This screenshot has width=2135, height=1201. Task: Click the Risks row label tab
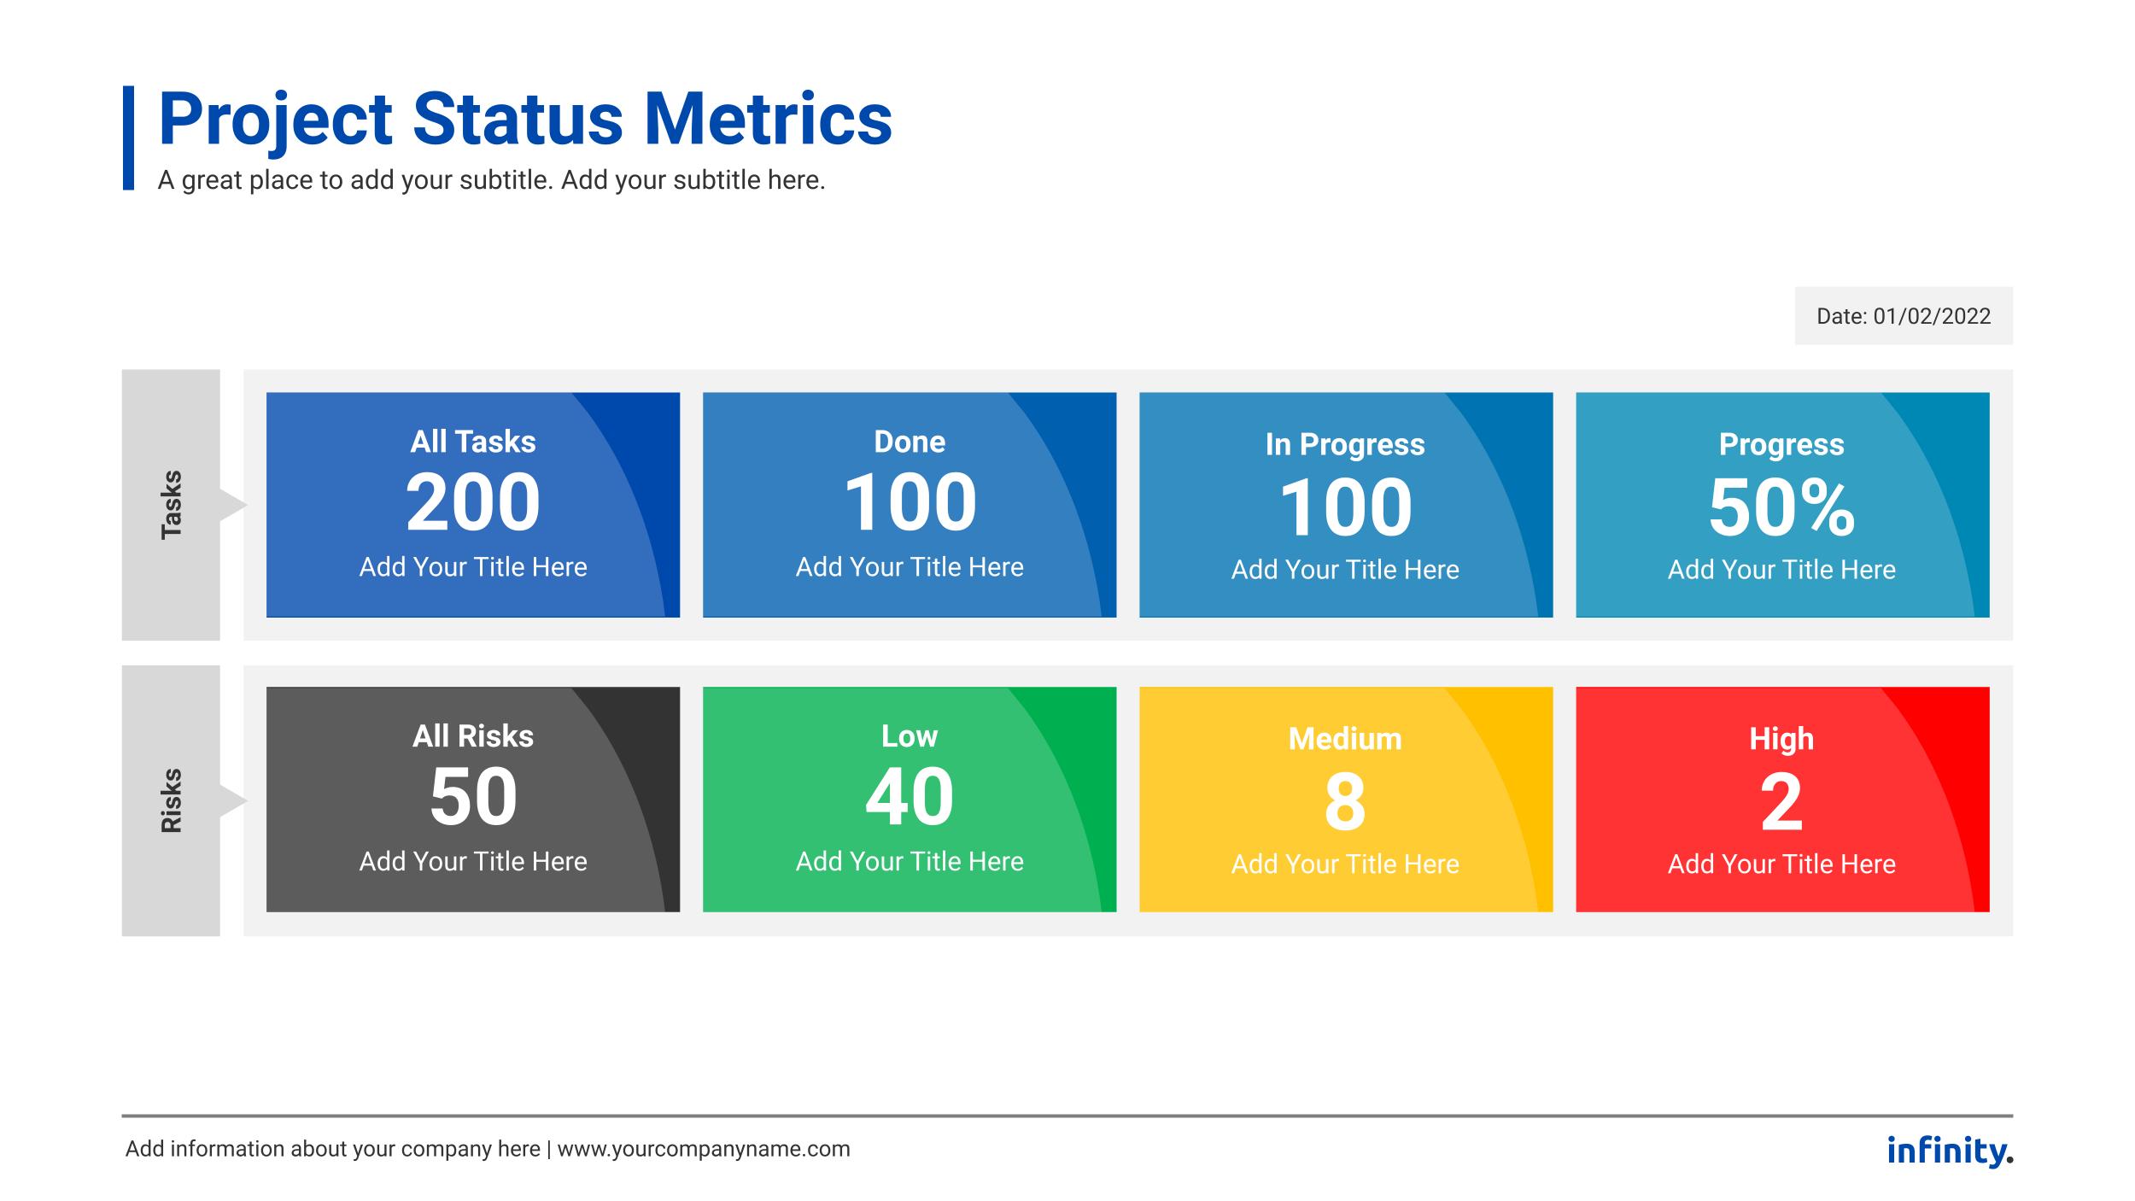coord(171,800)
